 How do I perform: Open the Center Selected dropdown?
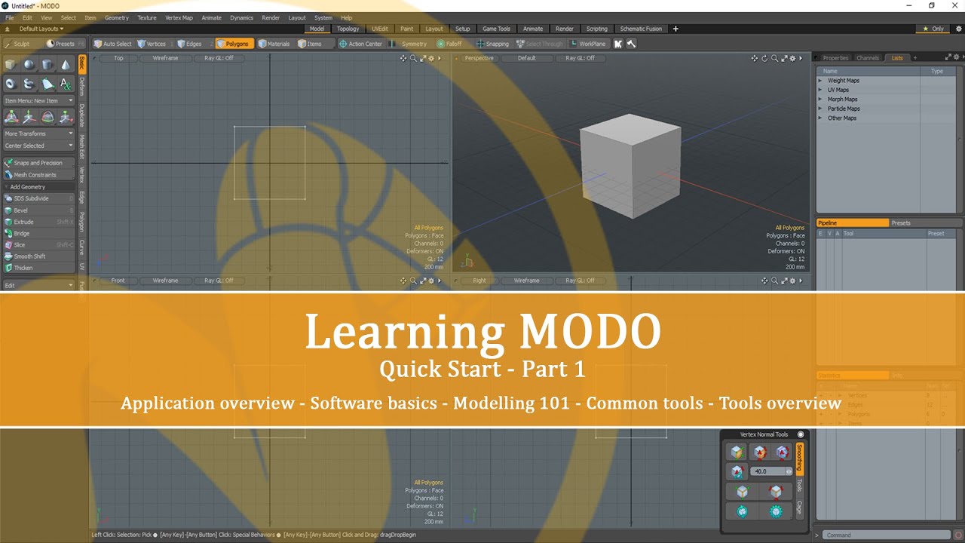click(x=38, y=146)
